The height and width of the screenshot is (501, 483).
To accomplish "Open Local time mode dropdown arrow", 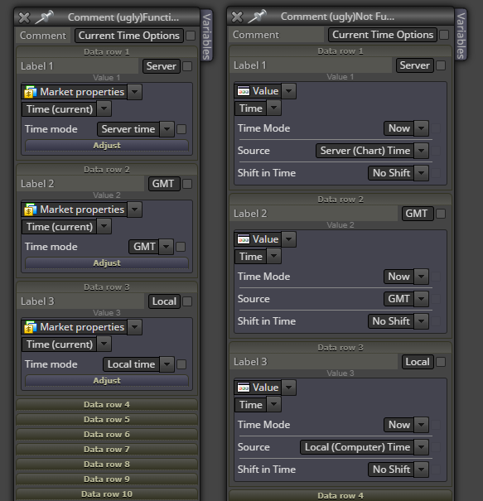I will click(x=167, y=364).
